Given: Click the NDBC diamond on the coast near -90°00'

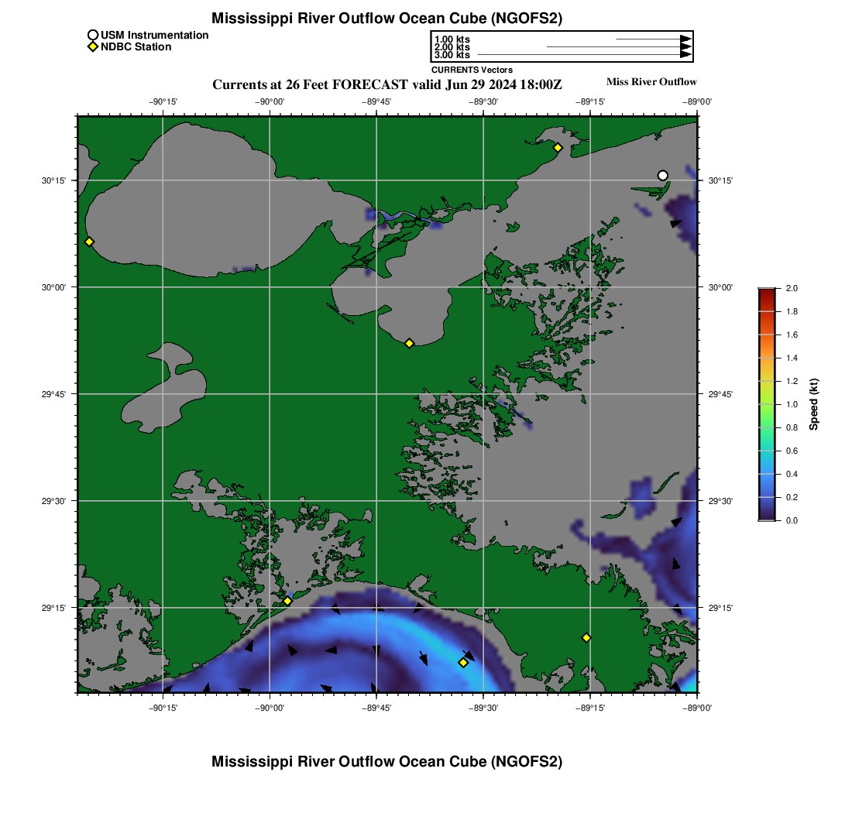Looking at the screenshot, I should pyautogui.click(x=287, y=601).
